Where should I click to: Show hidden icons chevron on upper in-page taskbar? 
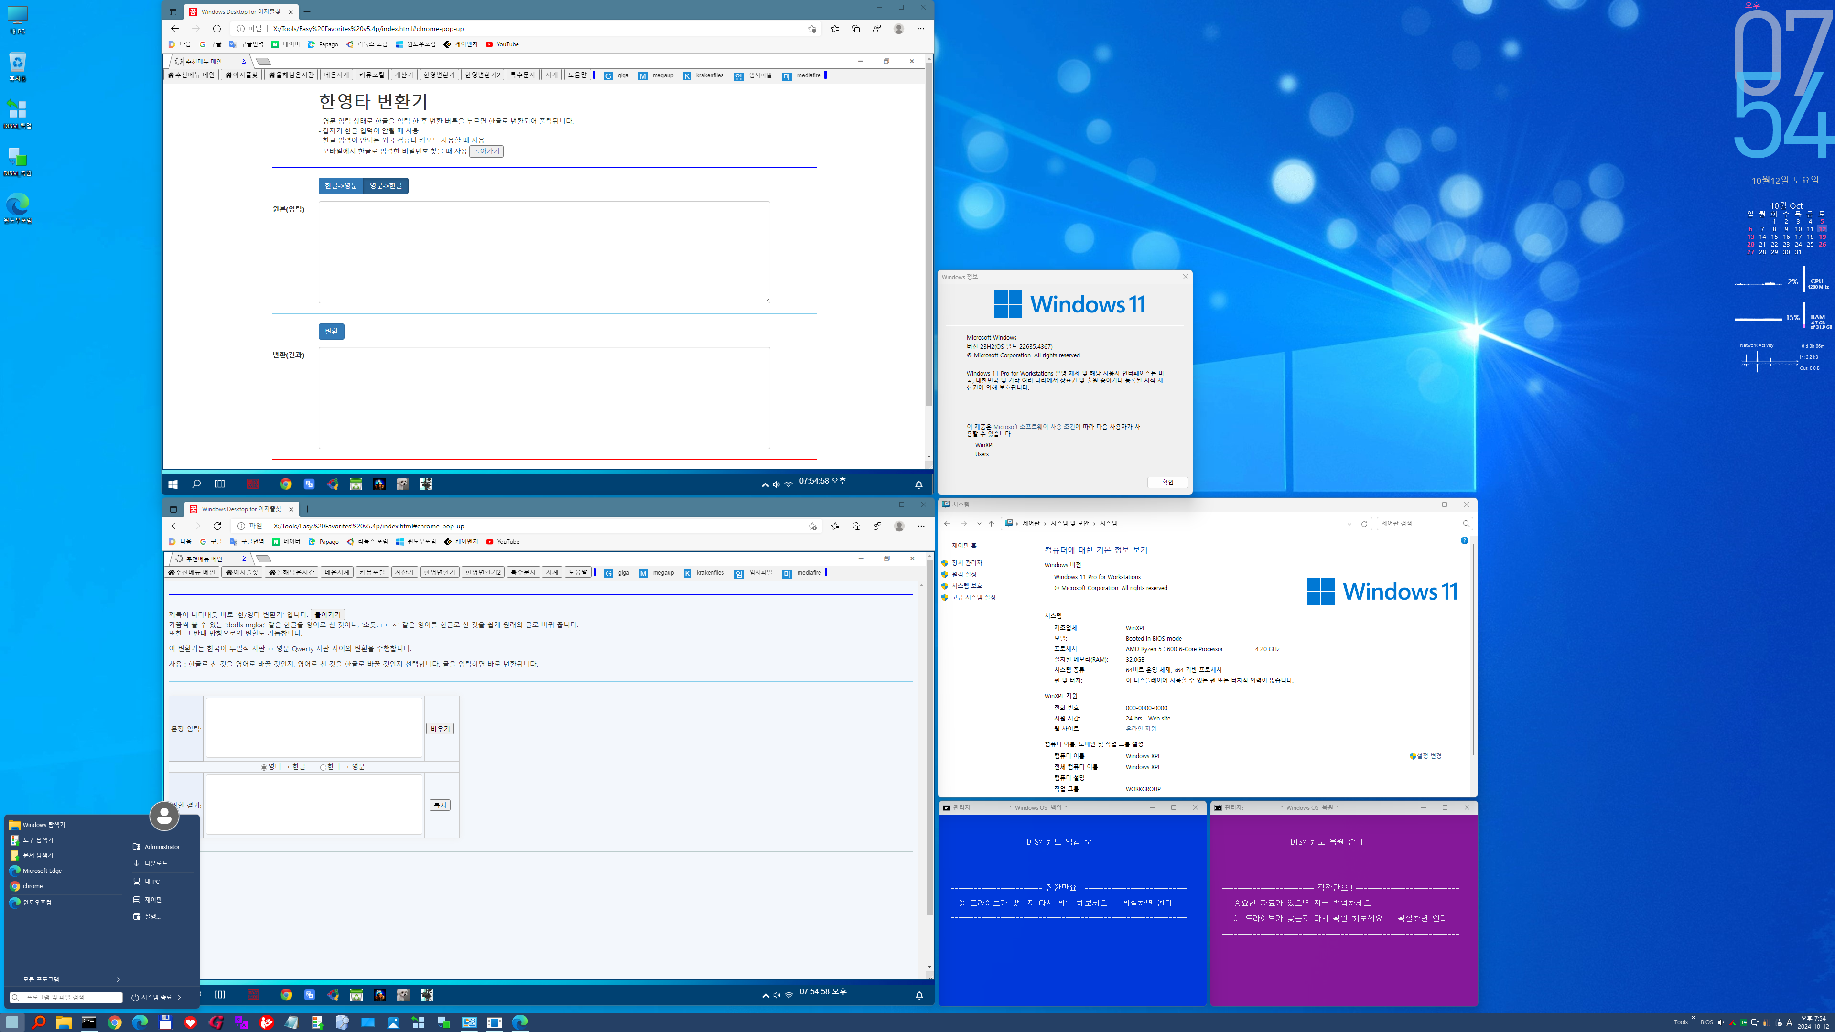[x=765, y=484]
